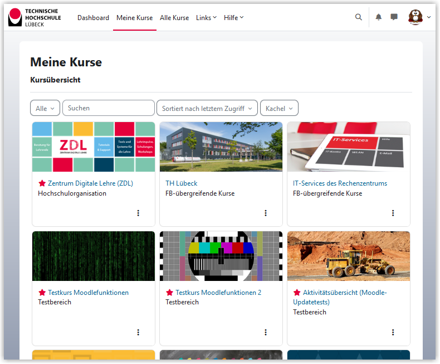The width and height of the screenshot is (440, 364).
Task: Open three-dot menu for TH Lübeck course
Action: (266, 213)
